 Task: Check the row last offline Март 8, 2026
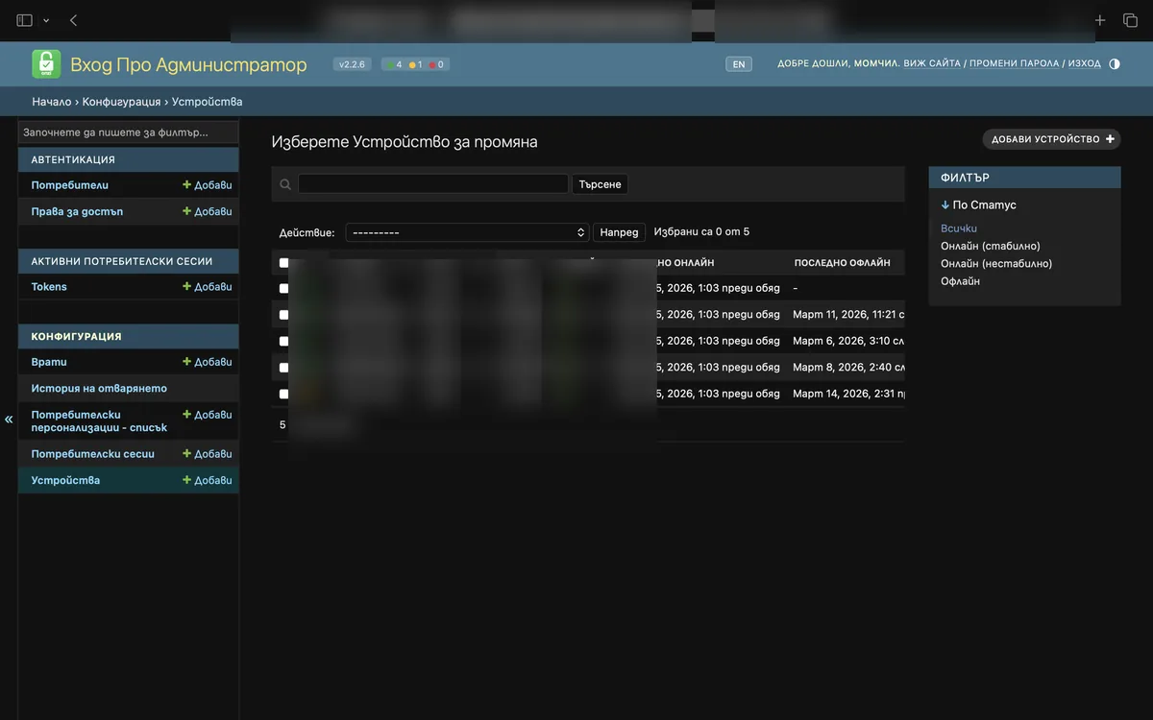pos(283,368)
